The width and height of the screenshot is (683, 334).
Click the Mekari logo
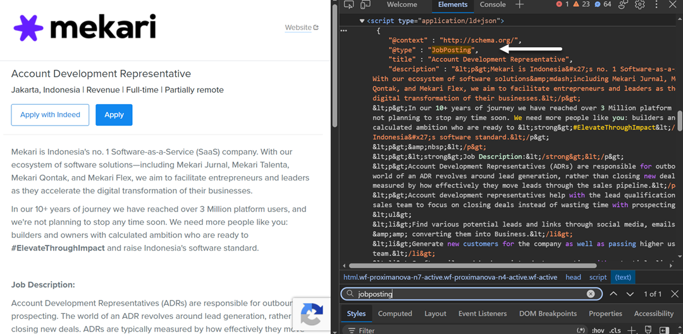pyautogui.click(x=85, y=27)
